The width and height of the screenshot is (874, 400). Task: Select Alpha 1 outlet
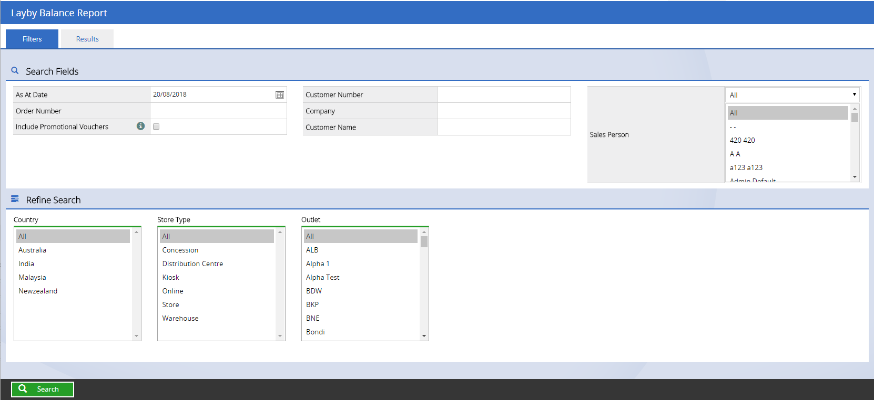click(361, 264)
